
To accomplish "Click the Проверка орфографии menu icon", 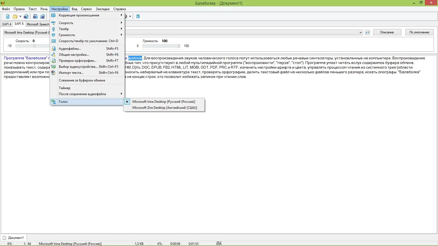I will (x=53, y=61).
